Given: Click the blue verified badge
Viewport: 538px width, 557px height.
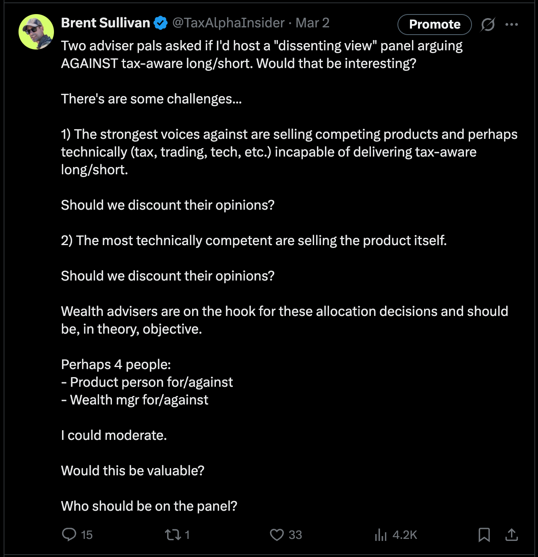Looking at the screenshot, I should pos(161,23).
